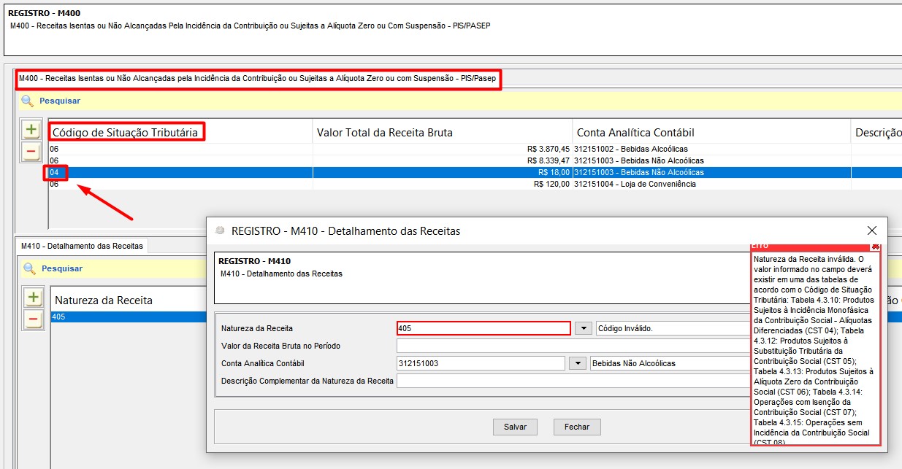
Task: Click the Bebidas Não Alcoólicas description field in dialog
Action: (x=670, y=363)
